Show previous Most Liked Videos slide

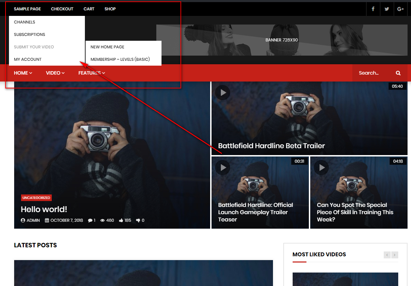387,255
